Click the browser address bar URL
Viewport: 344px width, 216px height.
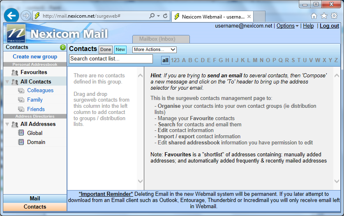[81, 16]
